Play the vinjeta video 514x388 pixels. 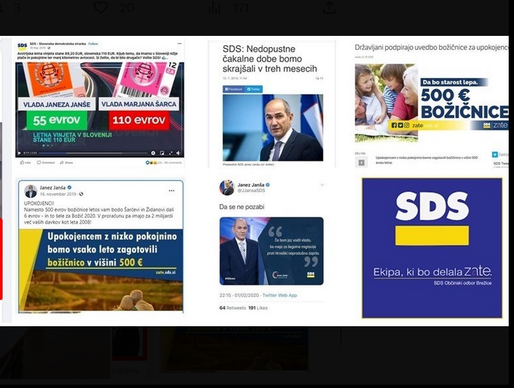point(19,153)
